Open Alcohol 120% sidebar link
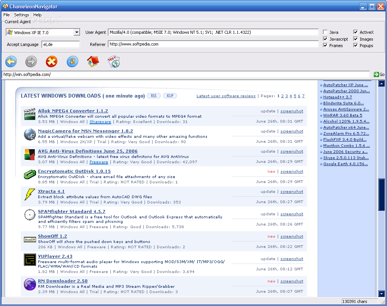Image resolution: width=387 pixels, height=306 pixels. (x=346, y=121)
